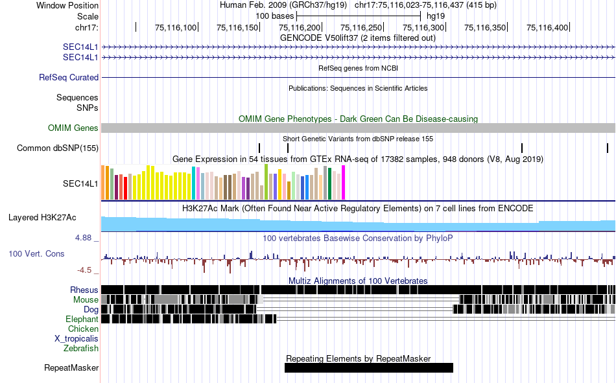The image size is (616, 383).
Task: Click the magenta bar in the GTEx chart
Action: click(x=344, y=183)
